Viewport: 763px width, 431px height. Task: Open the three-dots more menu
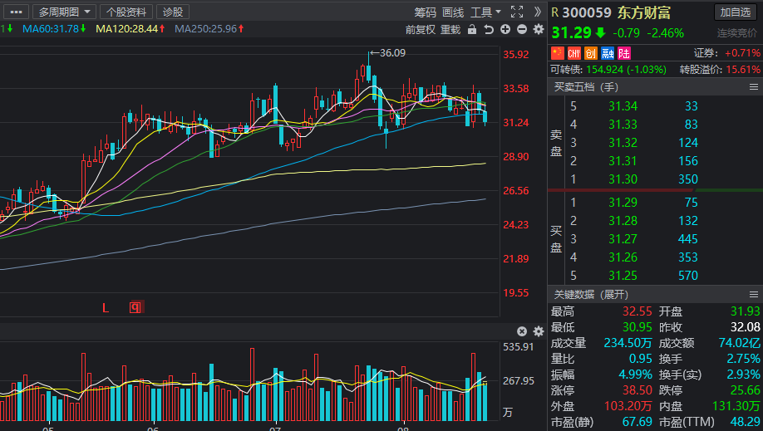click(16, 12)
